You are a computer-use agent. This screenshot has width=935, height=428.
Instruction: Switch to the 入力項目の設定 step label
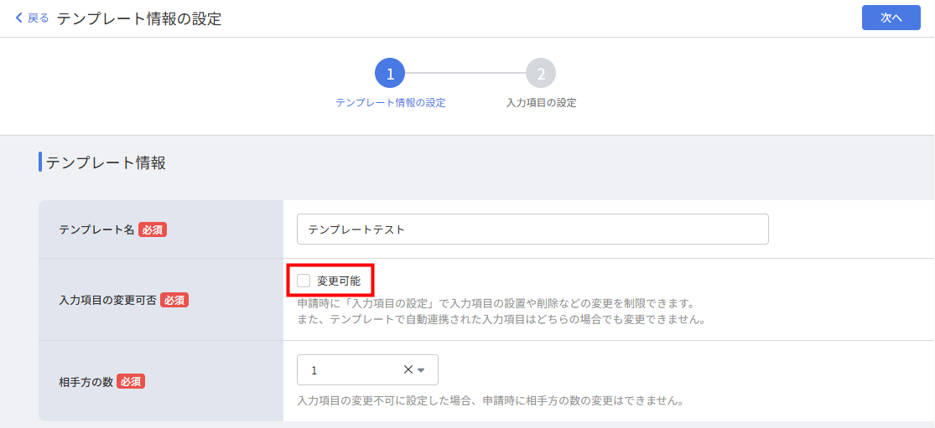pyautogui.click(x=541, y=103)
